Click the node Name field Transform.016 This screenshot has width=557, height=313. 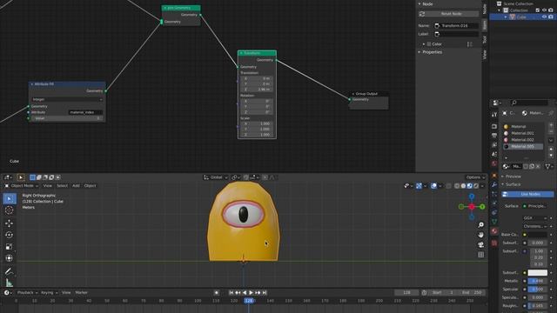[x=456, y=25]
